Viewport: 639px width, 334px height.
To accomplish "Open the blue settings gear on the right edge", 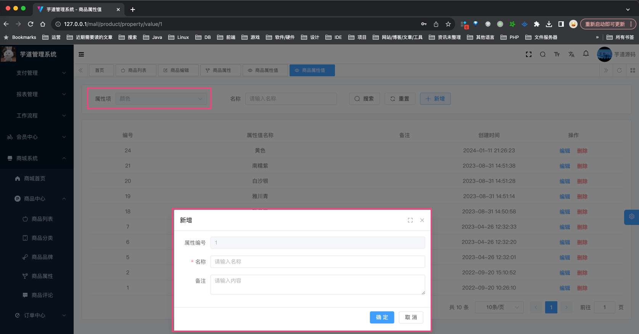I will [631, 217].
